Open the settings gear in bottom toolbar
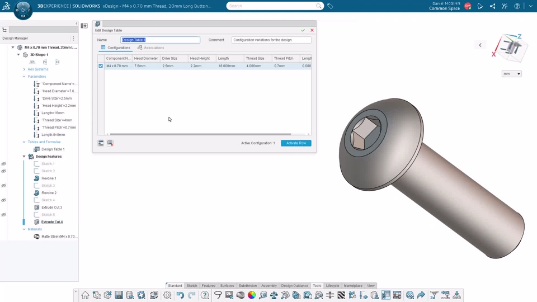Viewport: 537px width, 302px height. [x=167, y=295]
